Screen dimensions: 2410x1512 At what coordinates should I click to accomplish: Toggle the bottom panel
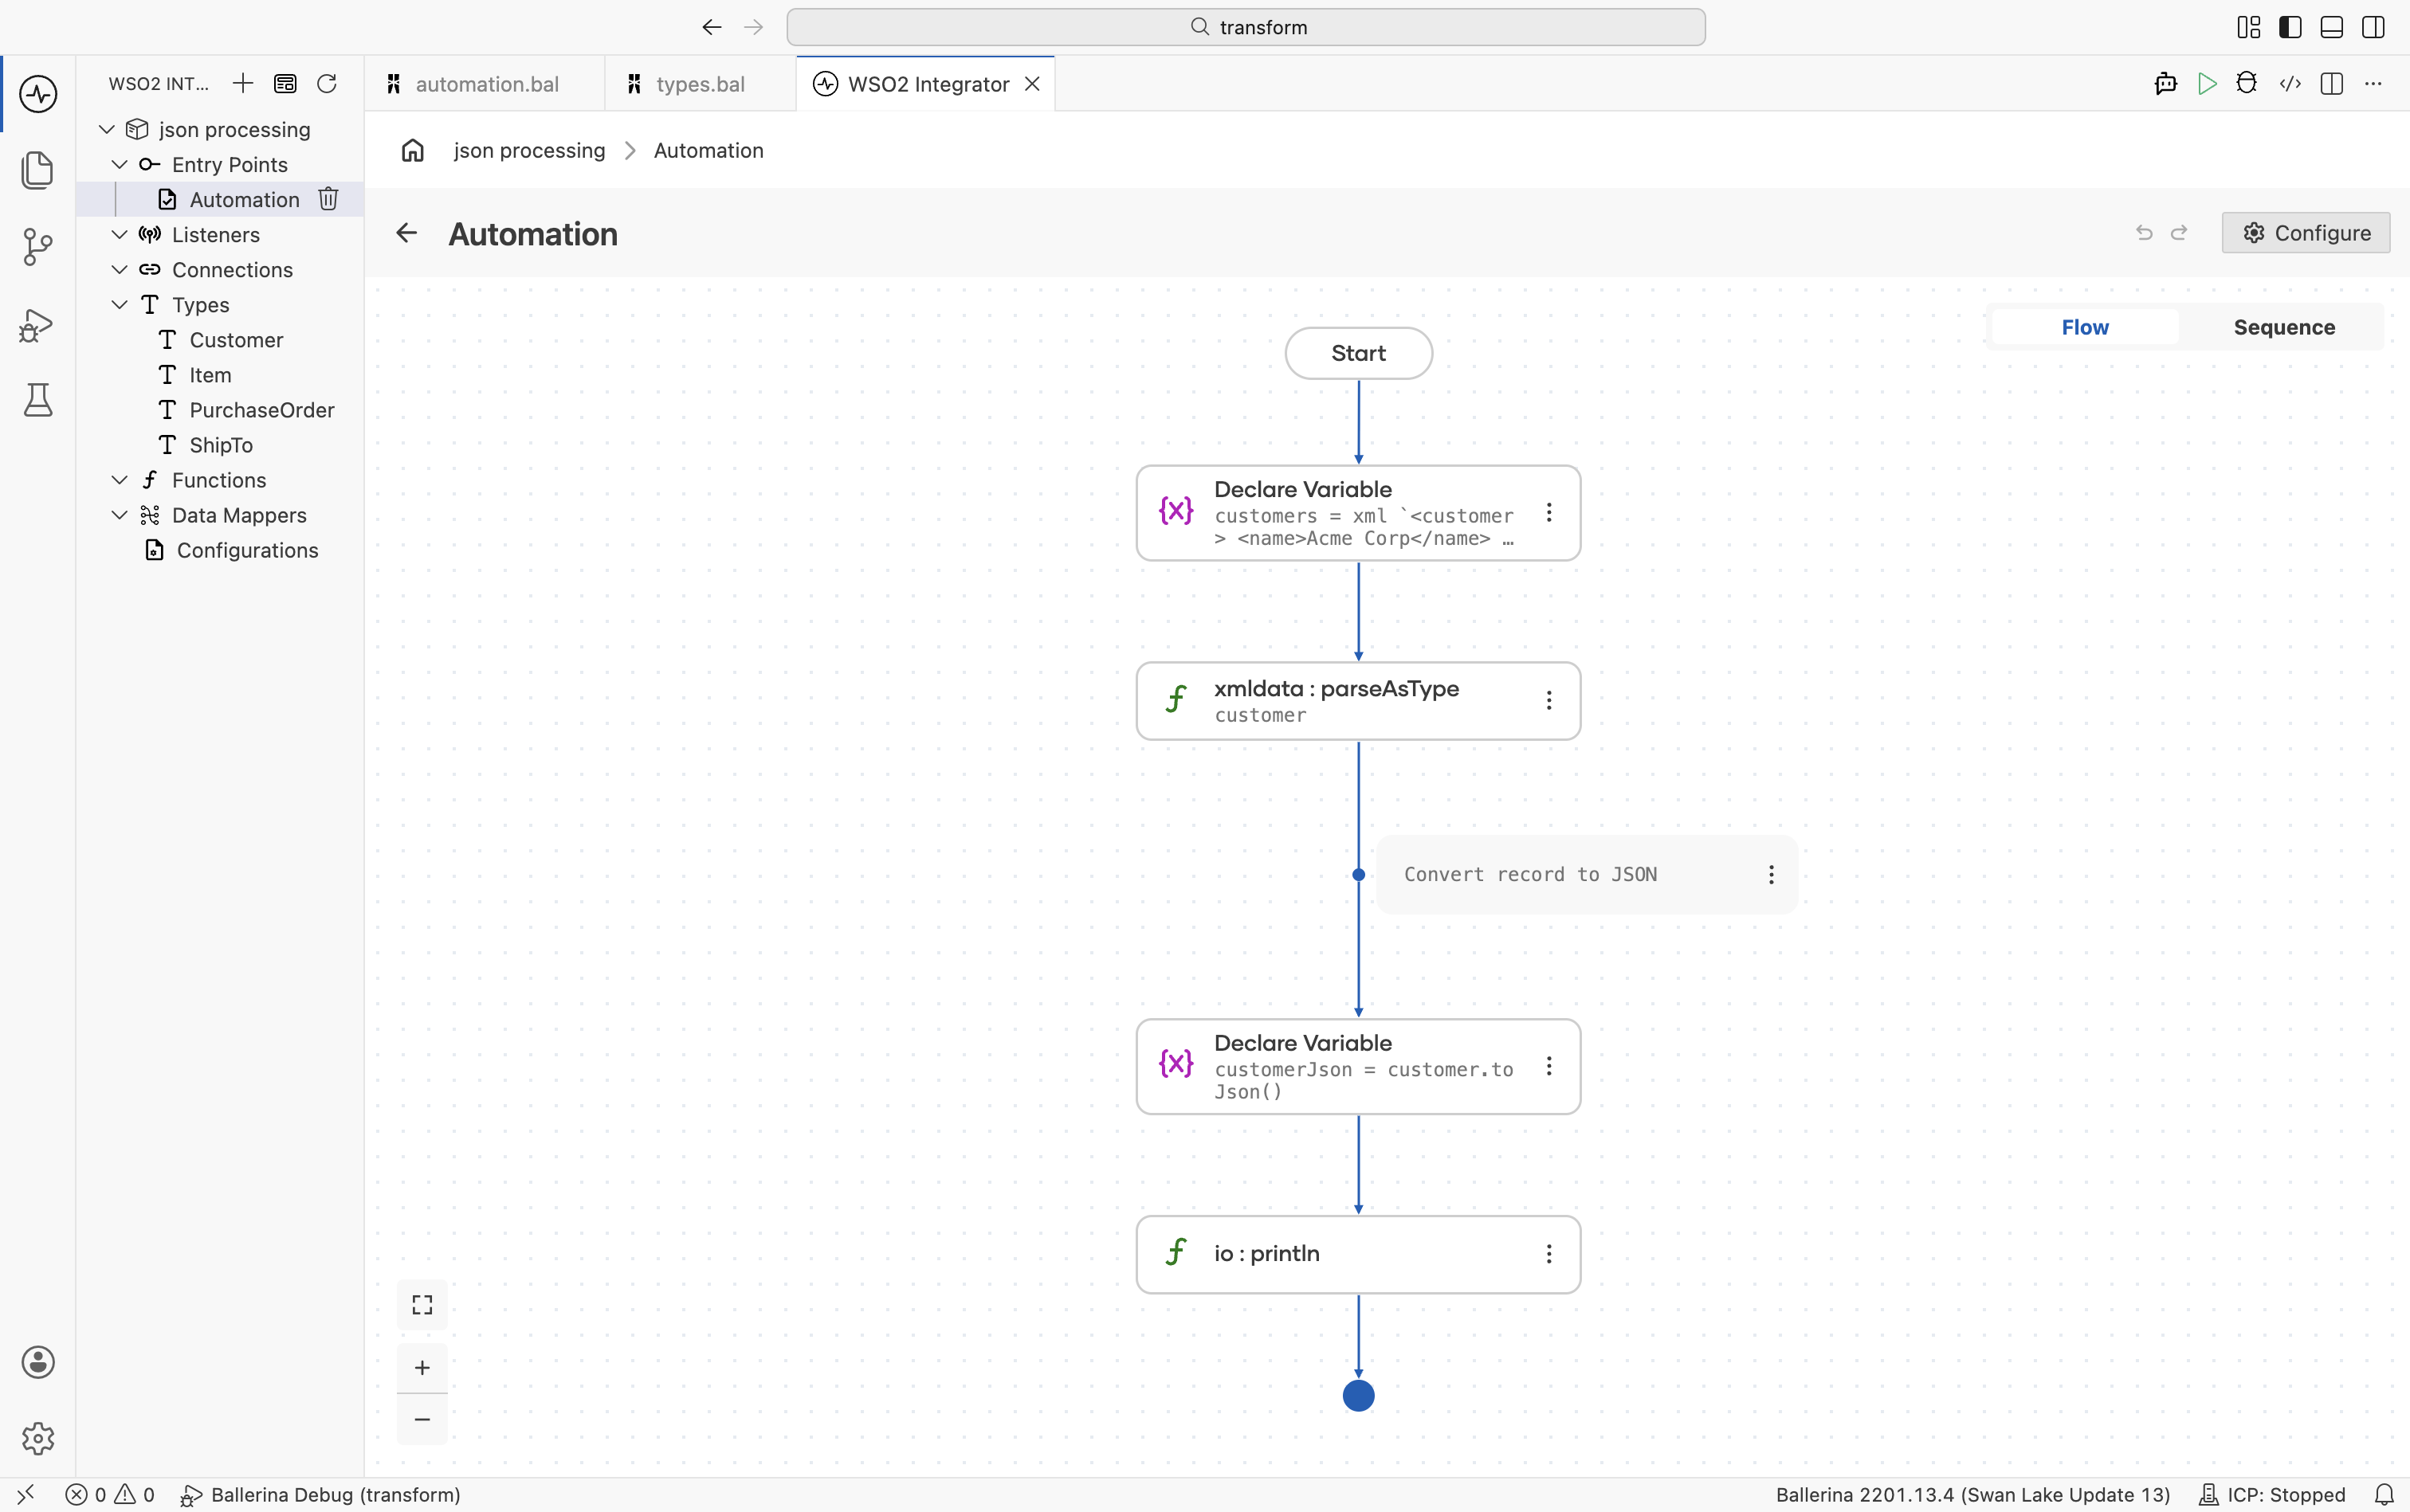coord(2332,27)
